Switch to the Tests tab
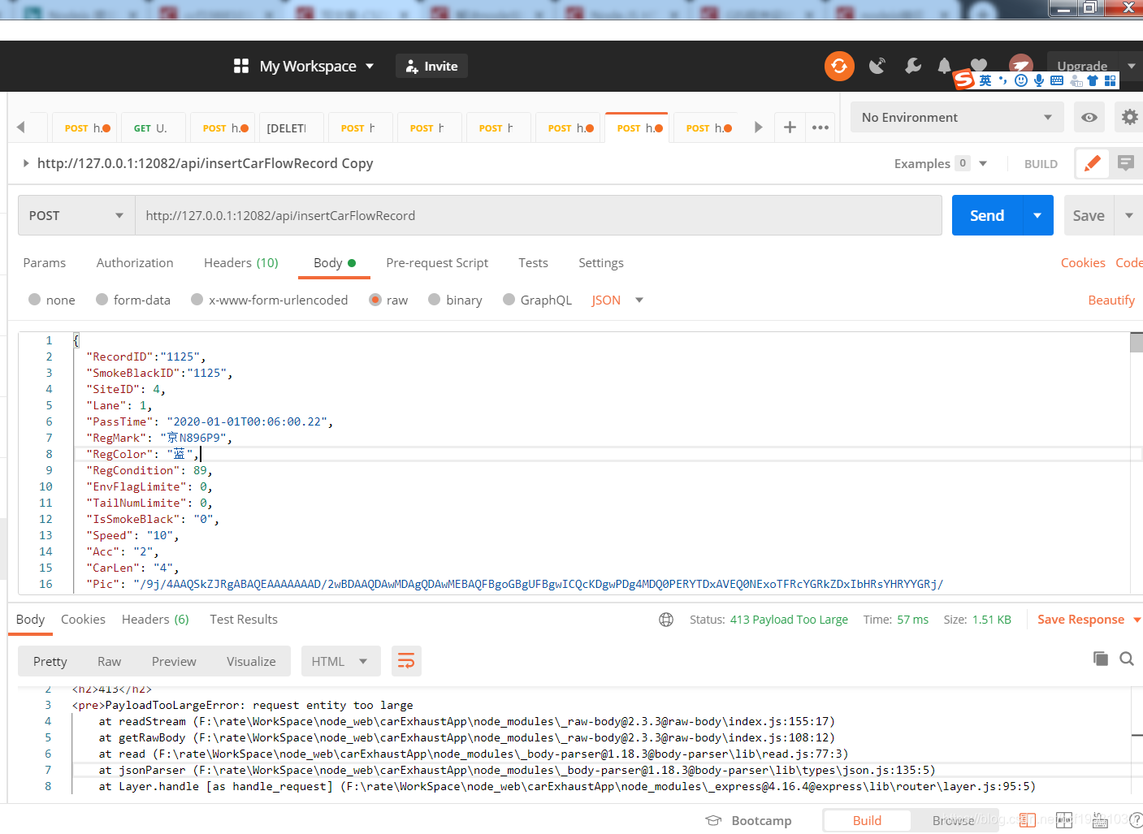The width and height of the screenshot is (1143, 834). coord(533,262)
